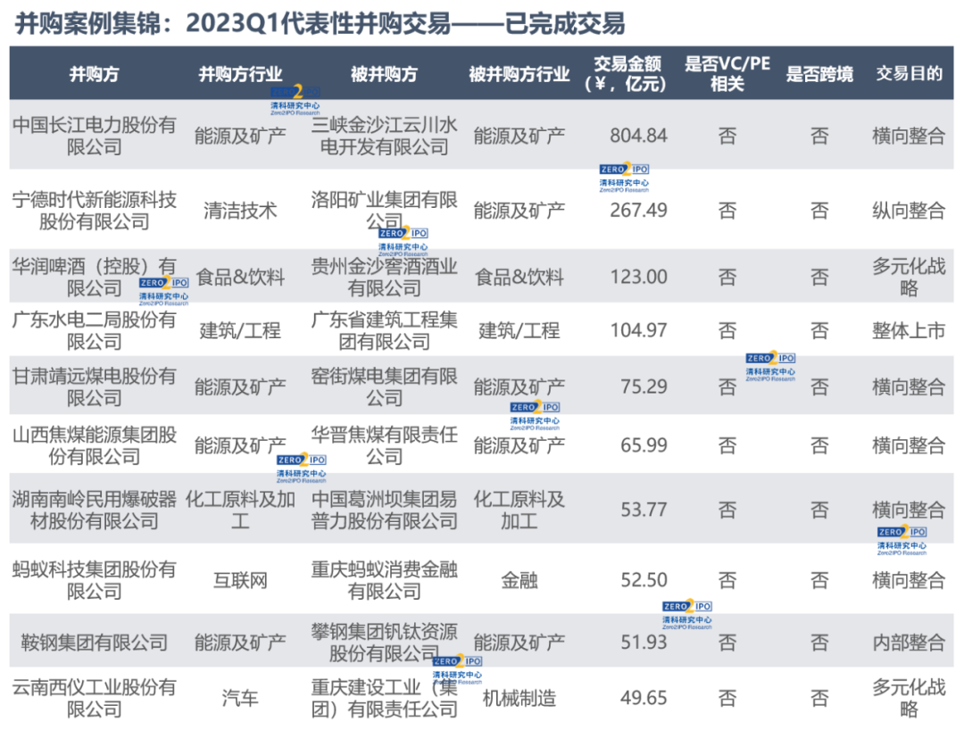Click the "是否VC/PE相关" column header
This screenshot has width=964, height=730.
(727, 74)
